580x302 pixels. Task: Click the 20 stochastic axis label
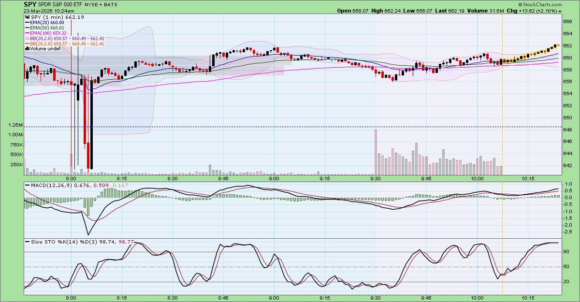pos(566,282)
